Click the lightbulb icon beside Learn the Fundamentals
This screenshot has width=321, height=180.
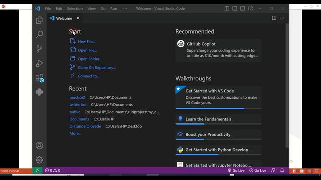click(180, 119)
